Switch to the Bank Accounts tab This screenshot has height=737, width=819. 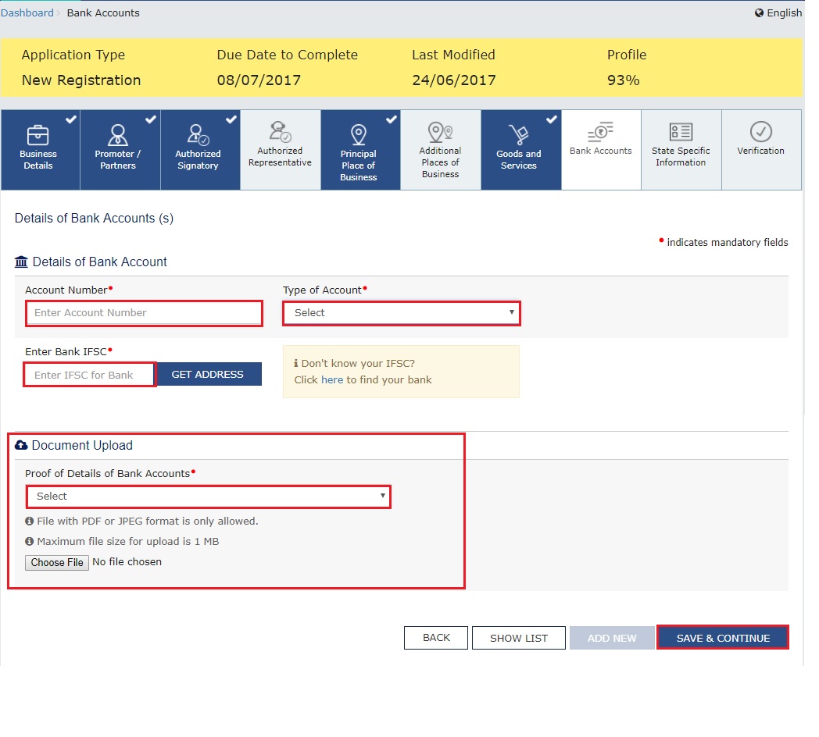click(599, 148)
